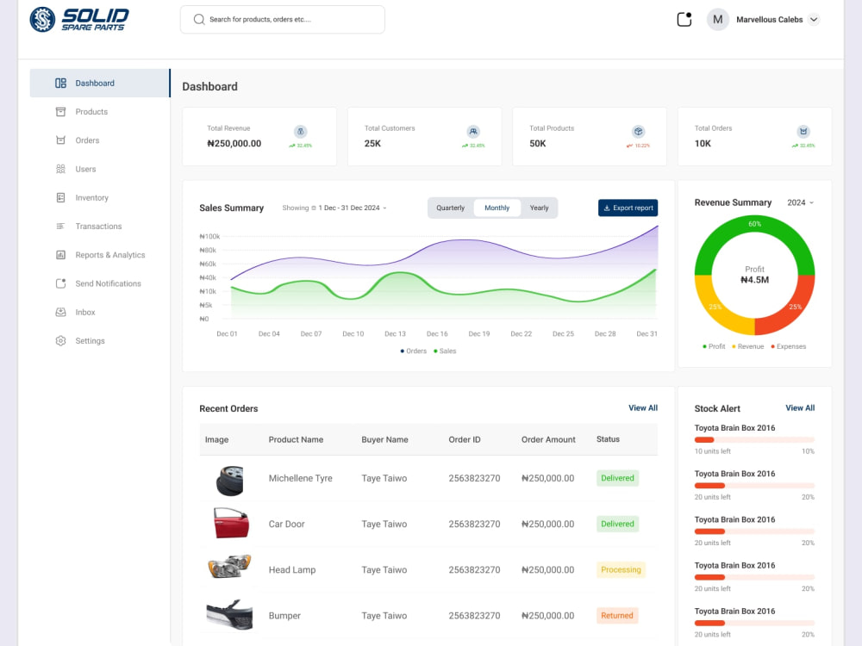862x646 pixels.
Task: Click the Users group icon
Action: [60, 169]
